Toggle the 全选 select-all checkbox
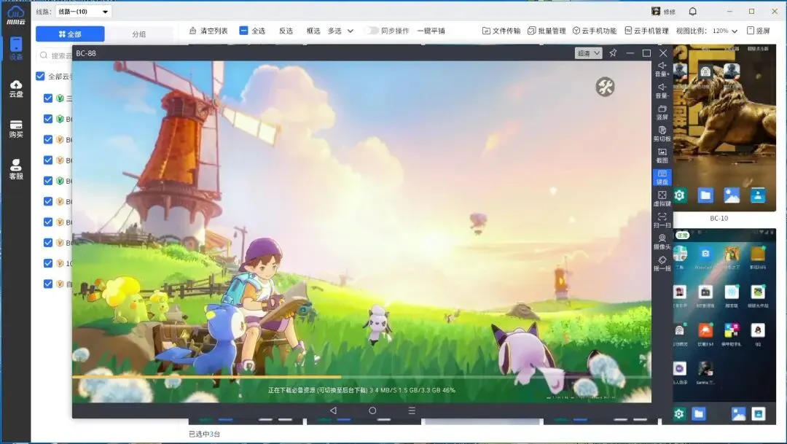Viewport: 787px width, 444px height. point(243,31)
